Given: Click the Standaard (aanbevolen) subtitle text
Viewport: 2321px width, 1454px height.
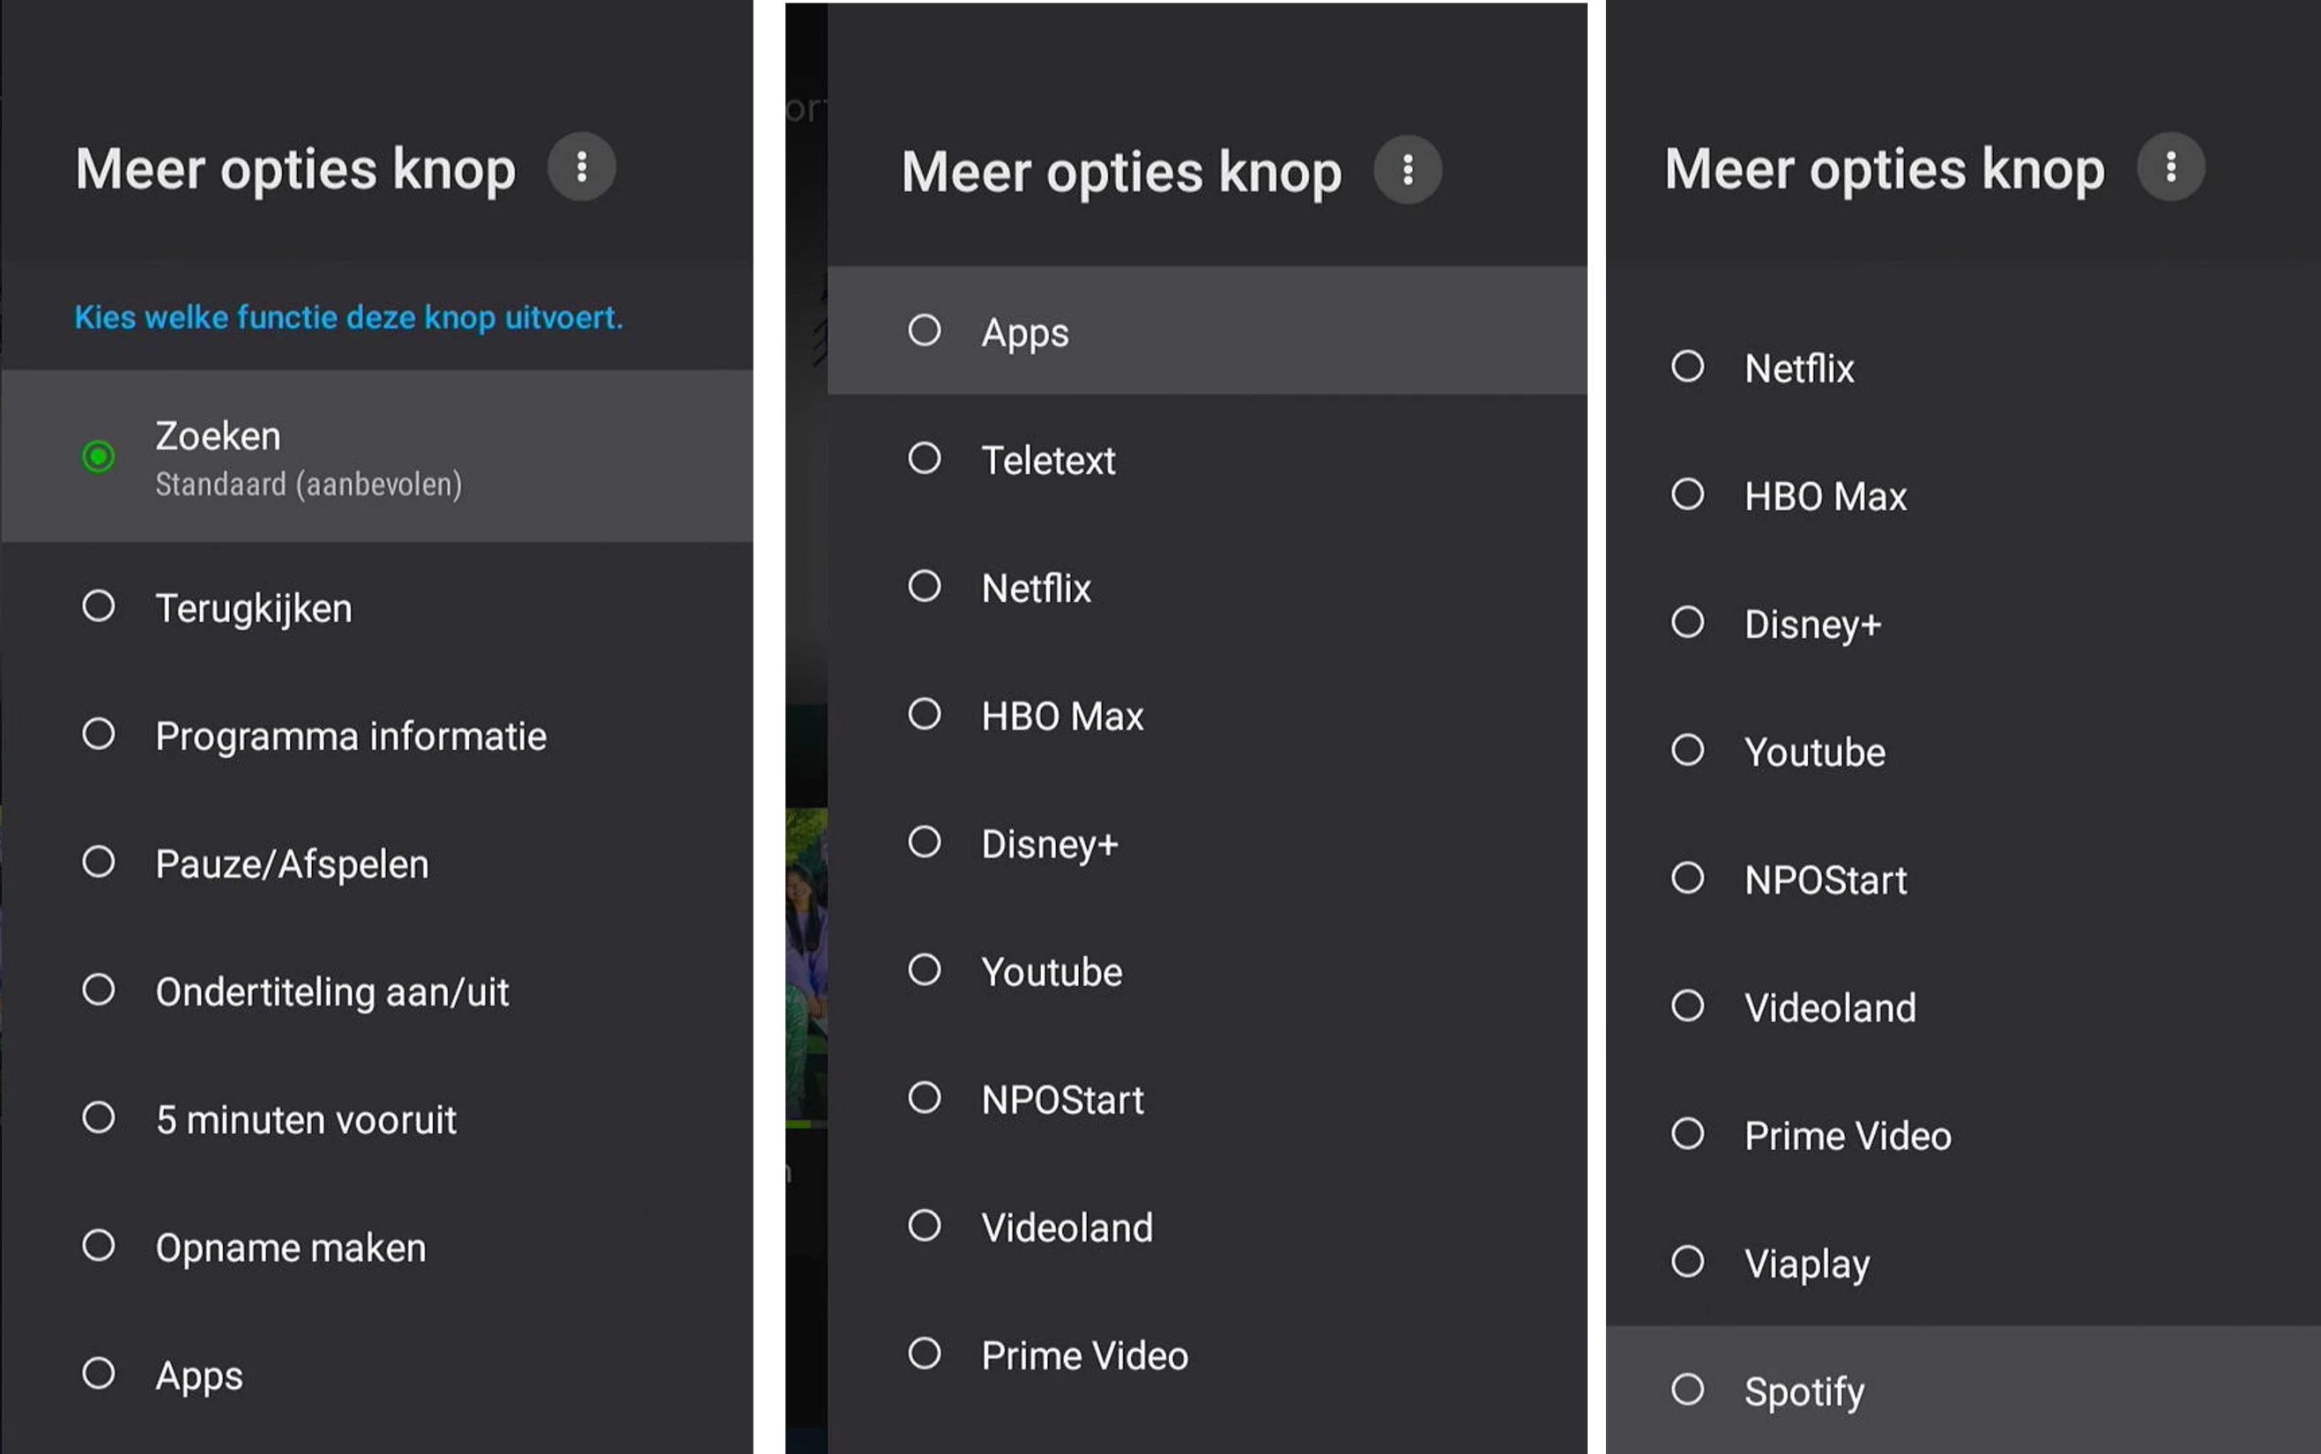Looking at the screenshot, I should (x=308, y=485).
